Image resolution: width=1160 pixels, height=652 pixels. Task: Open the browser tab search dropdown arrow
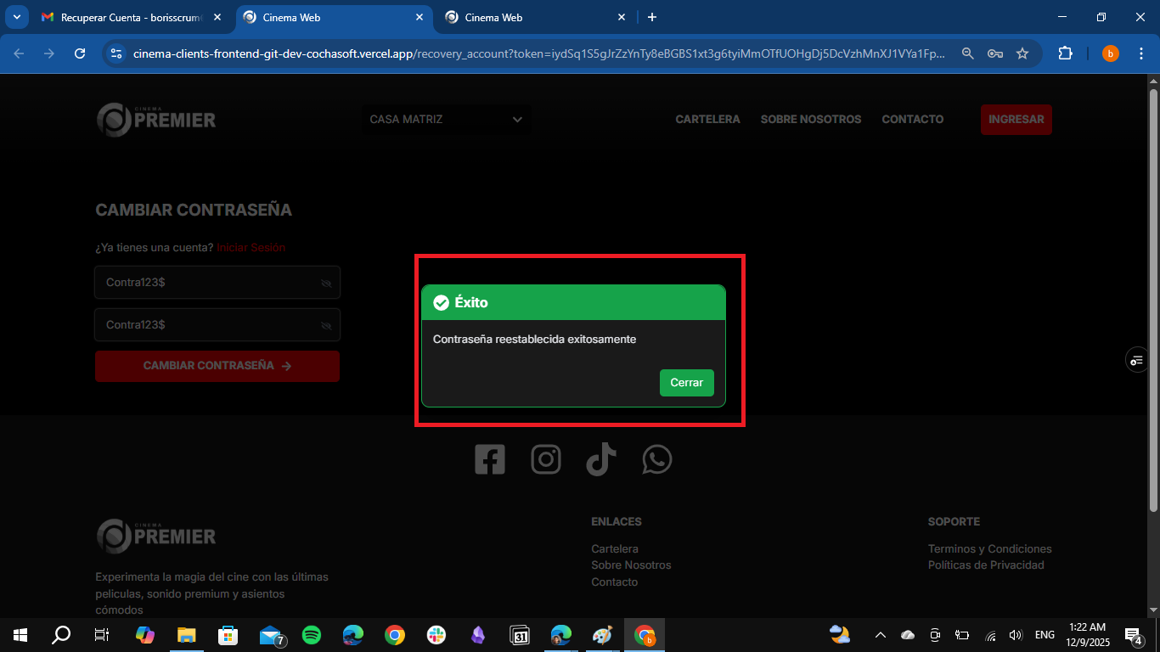(x=16, y=16)
